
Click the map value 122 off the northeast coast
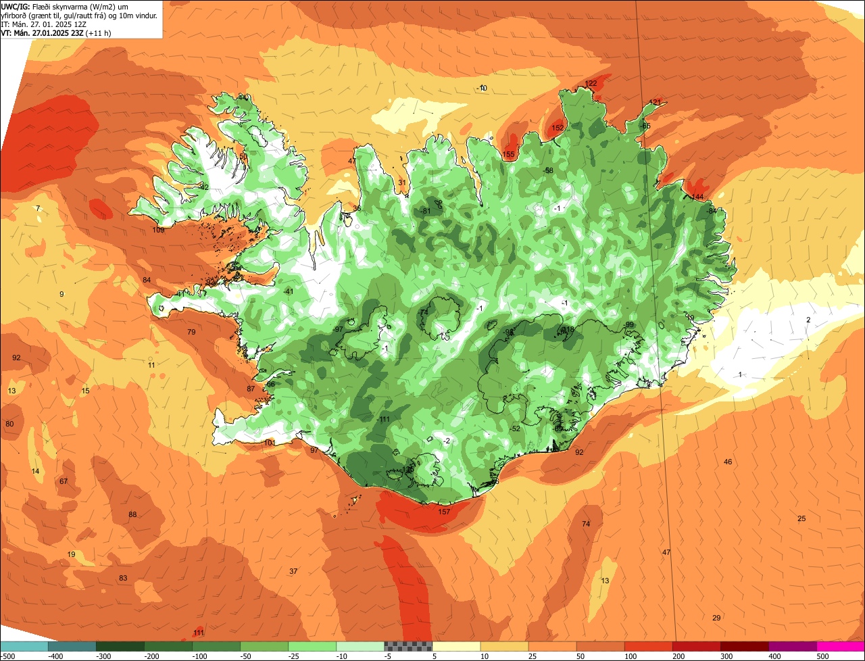(x=591, y=84)
